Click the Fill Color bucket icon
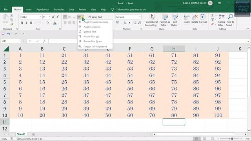 tap(48, 23)
